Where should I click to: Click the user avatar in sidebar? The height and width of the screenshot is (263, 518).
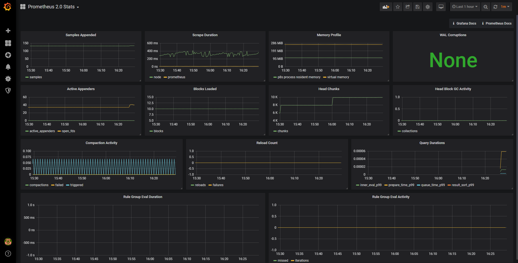coord(8,242)
